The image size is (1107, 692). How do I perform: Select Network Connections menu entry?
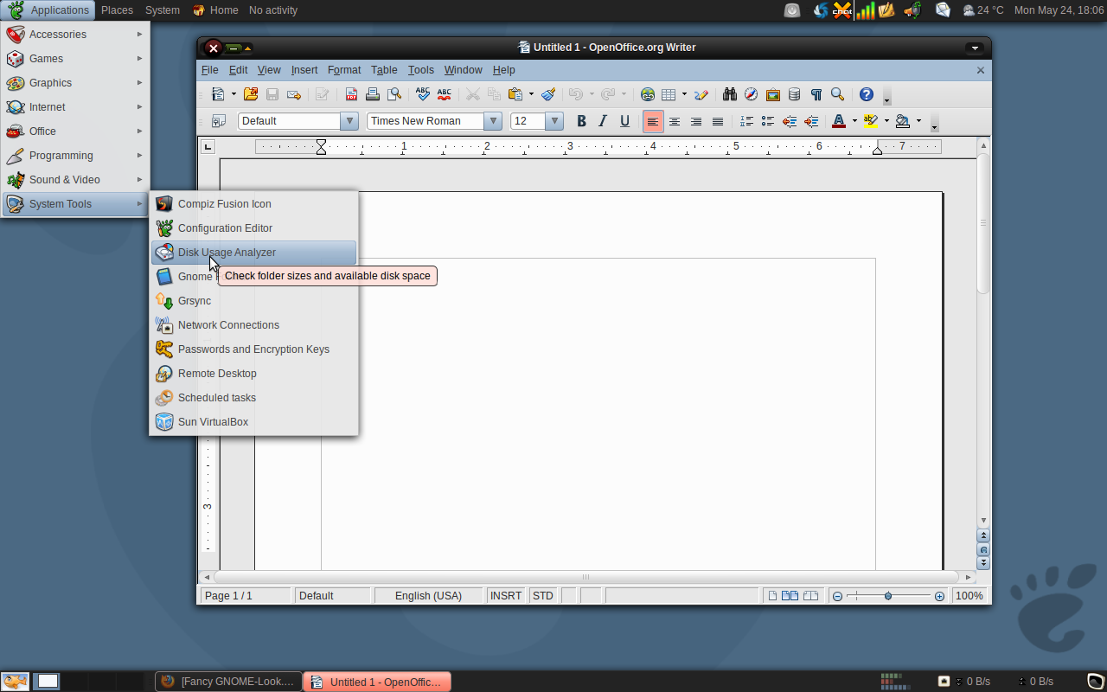click(253, 325)
